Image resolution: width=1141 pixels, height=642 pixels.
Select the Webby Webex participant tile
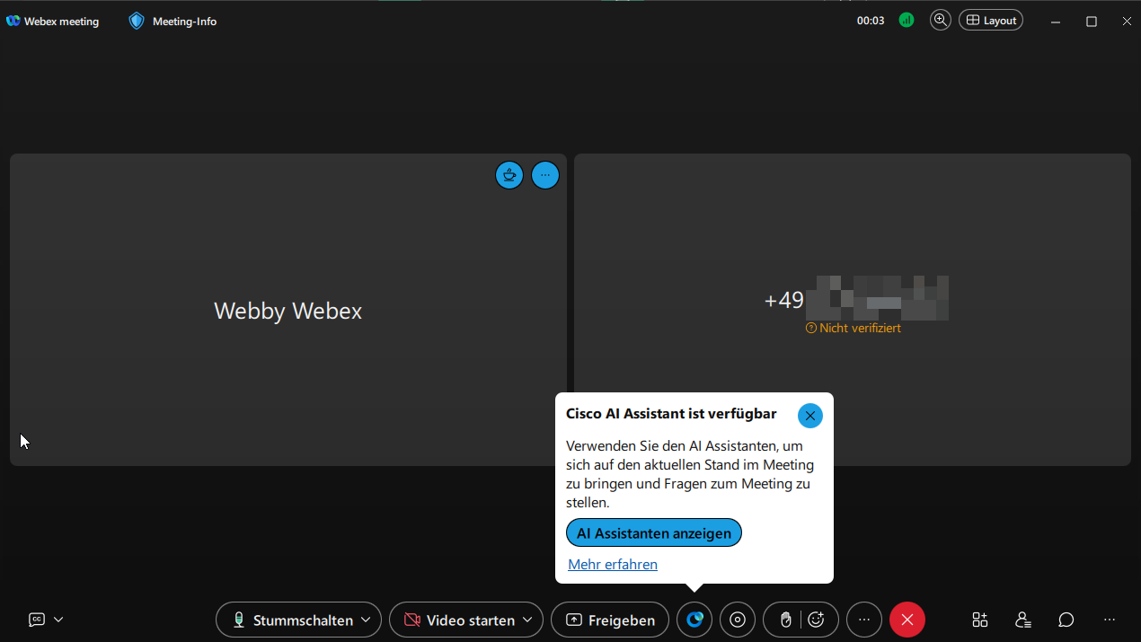point(288,310)
